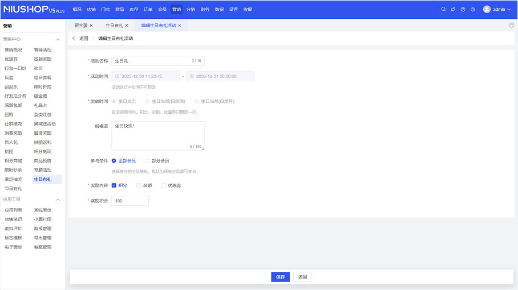Click the admin user avatar
This screenshot has width=518, height=290.
click(487, 10)
